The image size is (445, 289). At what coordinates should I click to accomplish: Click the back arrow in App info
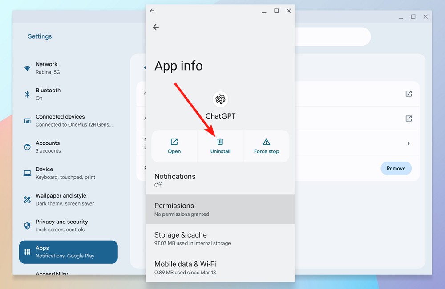coord(156,27)
